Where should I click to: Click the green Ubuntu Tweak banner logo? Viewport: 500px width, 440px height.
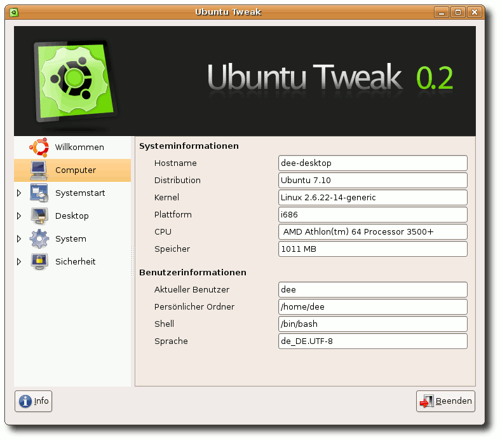click(75, 81)
